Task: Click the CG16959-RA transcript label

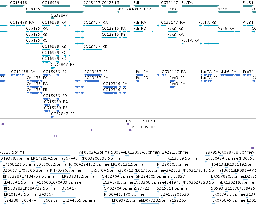Action: pos(54,23)
